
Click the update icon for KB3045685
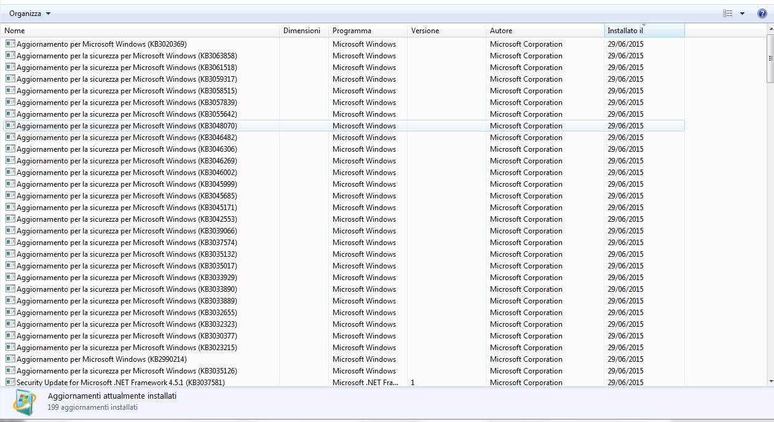click(x=10, y=195)
